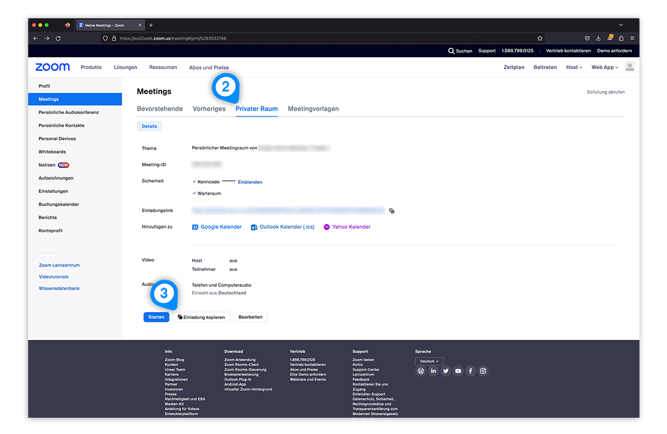Screen dimensions: 667x434
Task: Open Zoom Lernzentrum link
Action: click(59, 265)
